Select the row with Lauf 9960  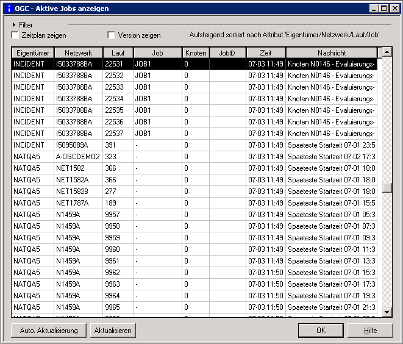point(194,249)
